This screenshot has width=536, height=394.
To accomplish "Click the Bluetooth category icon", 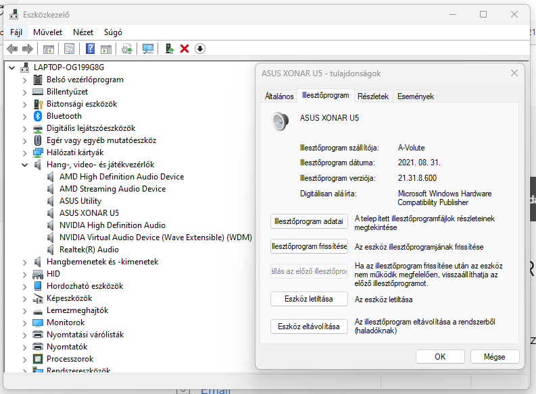I will 38,116.
